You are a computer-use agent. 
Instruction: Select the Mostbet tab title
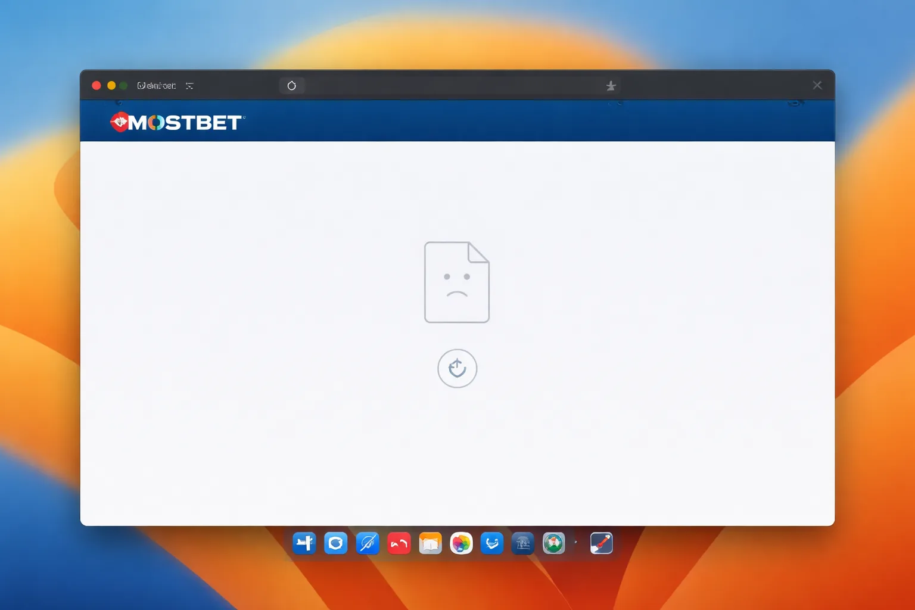(x=157, y=86)
